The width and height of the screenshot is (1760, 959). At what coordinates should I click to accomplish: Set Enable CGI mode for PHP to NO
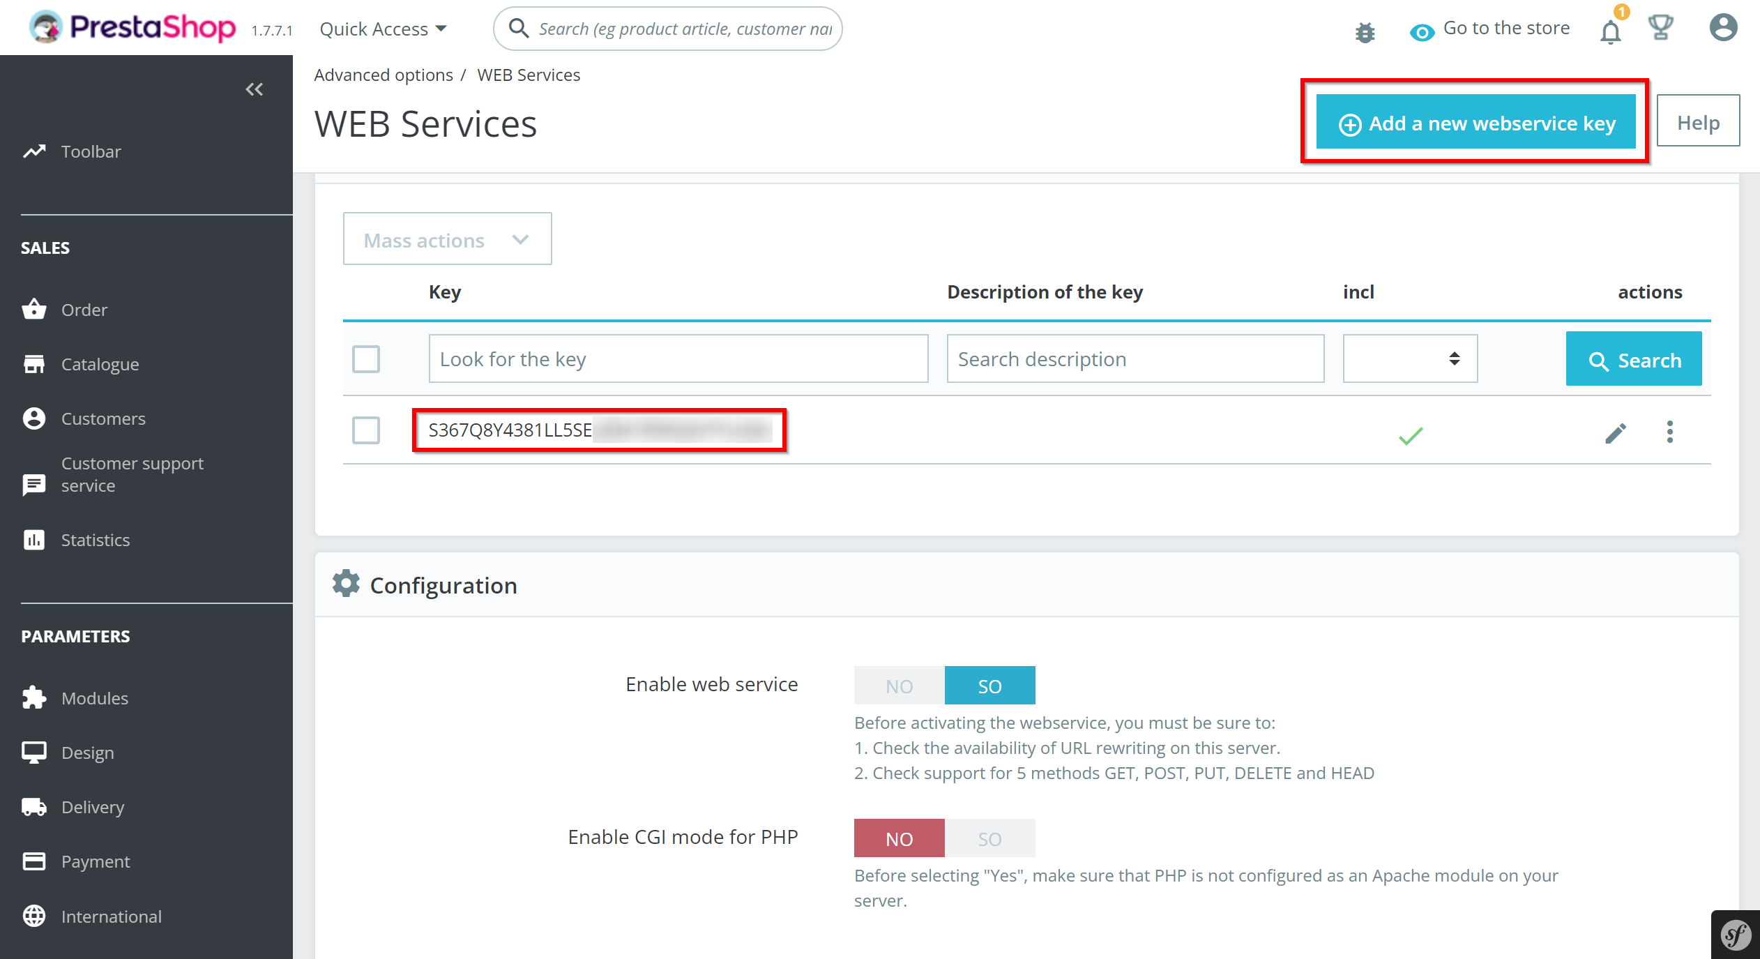[900, 838]
